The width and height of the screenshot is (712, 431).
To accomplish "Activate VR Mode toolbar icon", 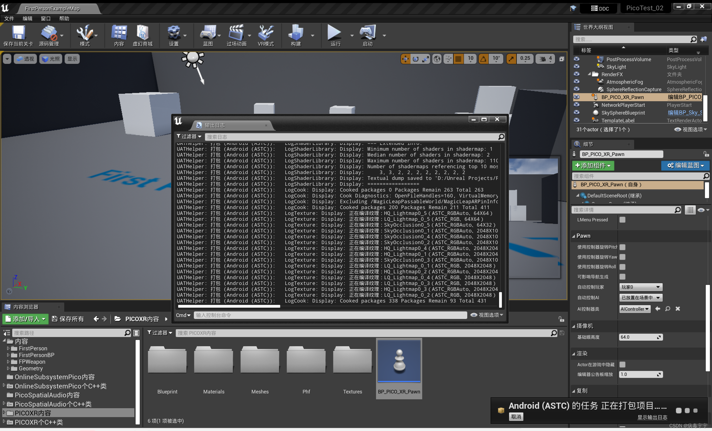I will pyautogui.click(x=266, y=33).
